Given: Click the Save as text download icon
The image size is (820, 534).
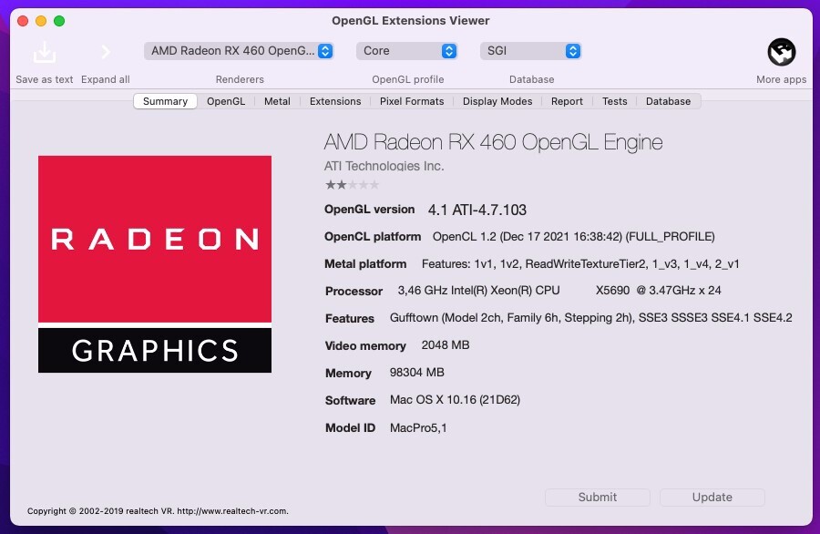Looking at the screenshot, I should coord(45,52).
